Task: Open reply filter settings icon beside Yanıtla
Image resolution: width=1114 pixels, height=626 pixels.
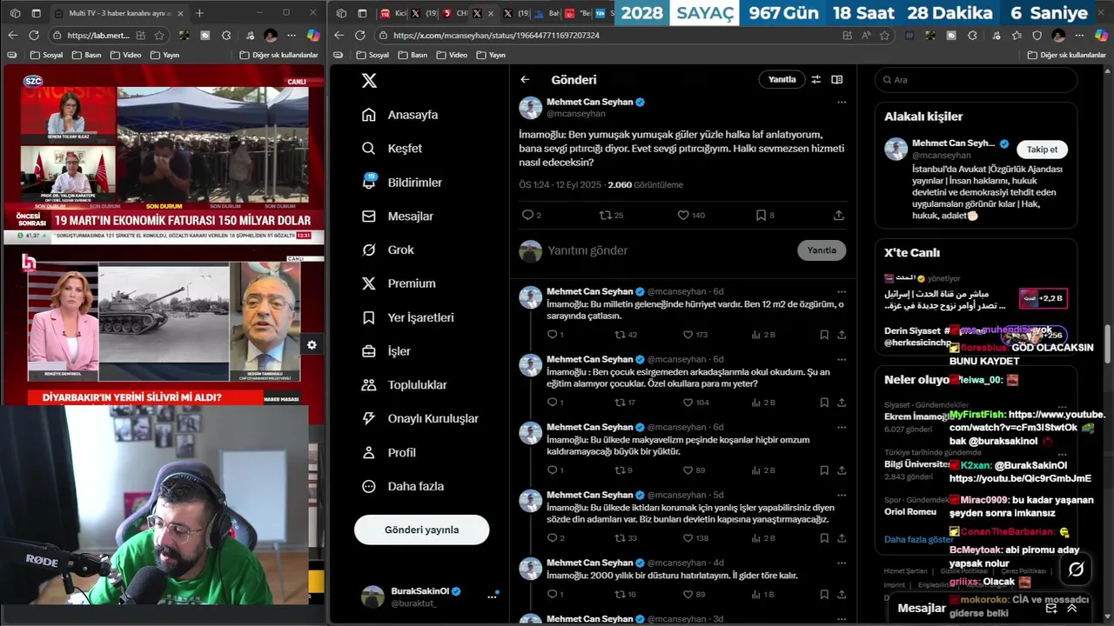Action: coord(816,79)
